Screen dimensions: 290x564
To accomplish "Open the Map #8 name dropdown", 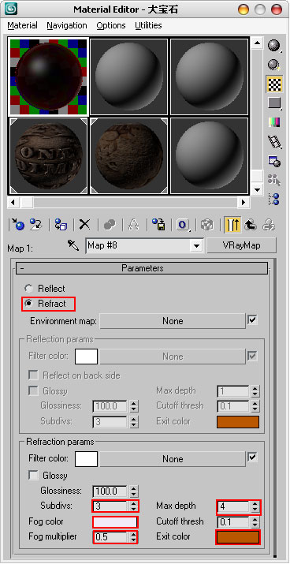I will point(196,246).
